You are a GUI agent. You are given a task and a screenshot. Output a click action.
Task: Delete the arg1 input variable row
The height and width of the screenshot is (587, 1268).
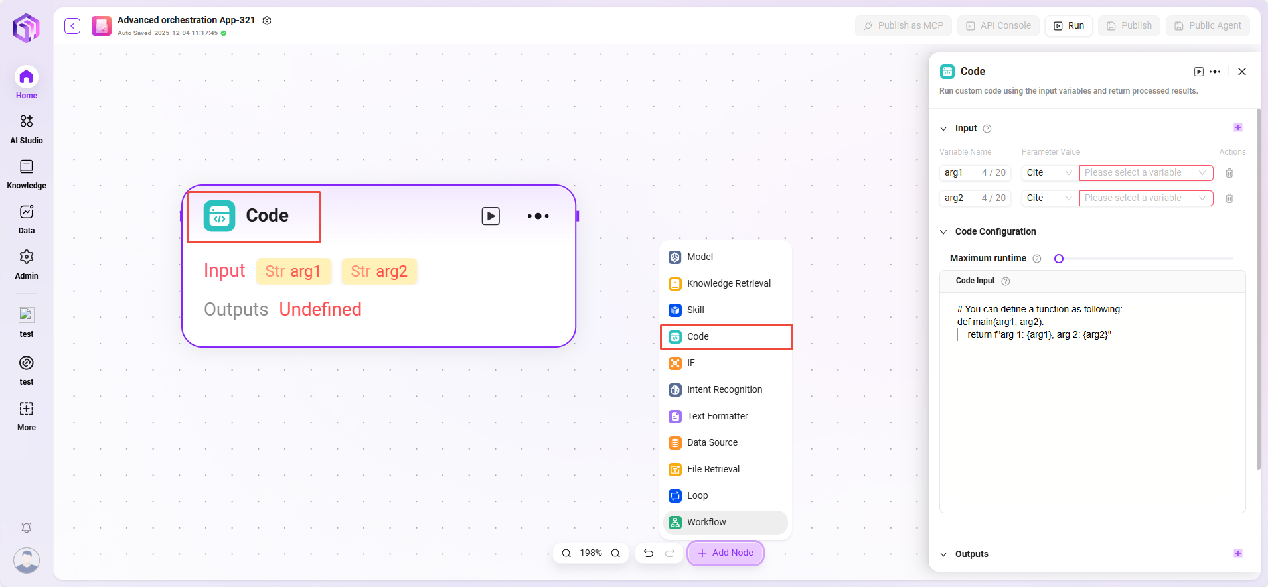pyautogui.click(x=1229, y=173)
